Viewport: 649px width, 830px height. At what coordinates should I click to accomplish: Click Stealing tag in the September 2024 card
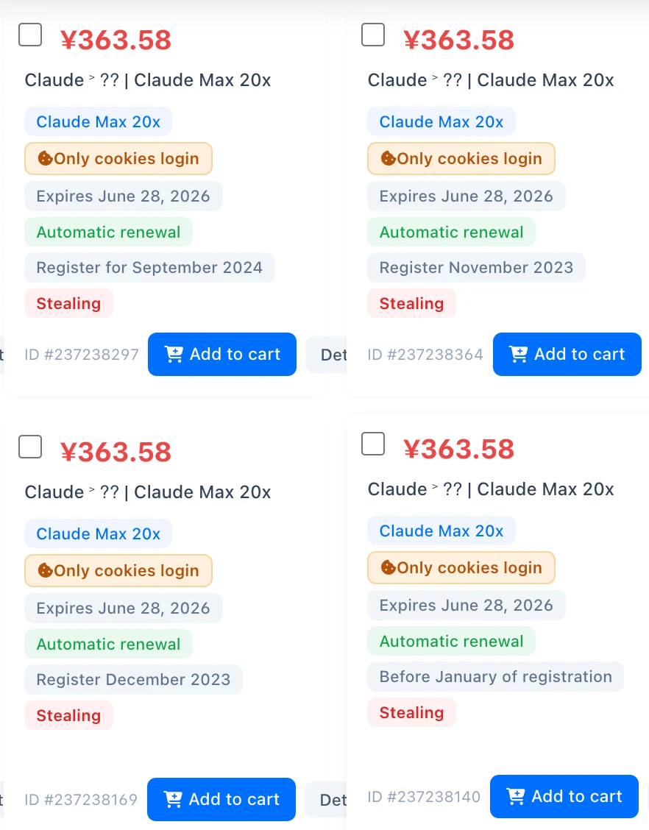69,303
